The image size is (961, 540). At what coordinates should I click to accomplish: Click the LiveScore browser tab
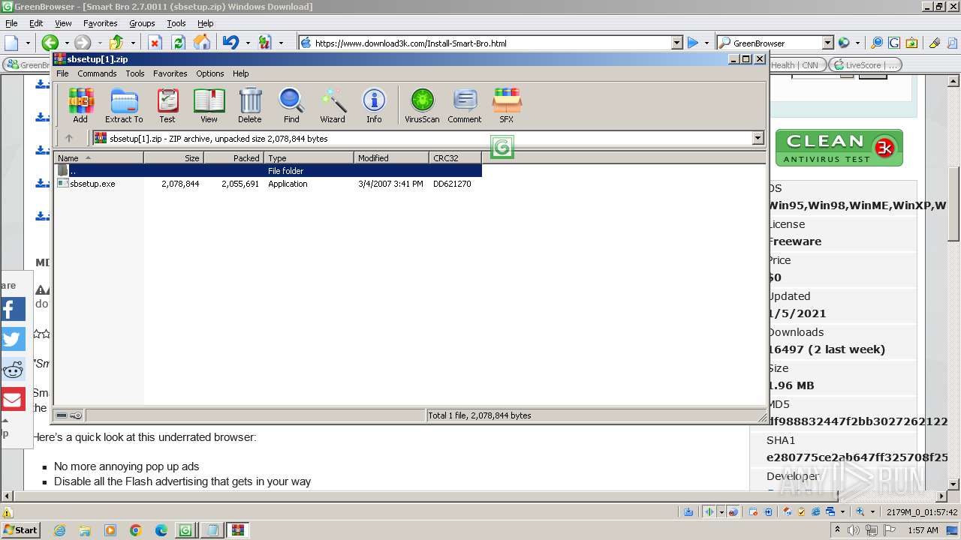coord(864,65)
